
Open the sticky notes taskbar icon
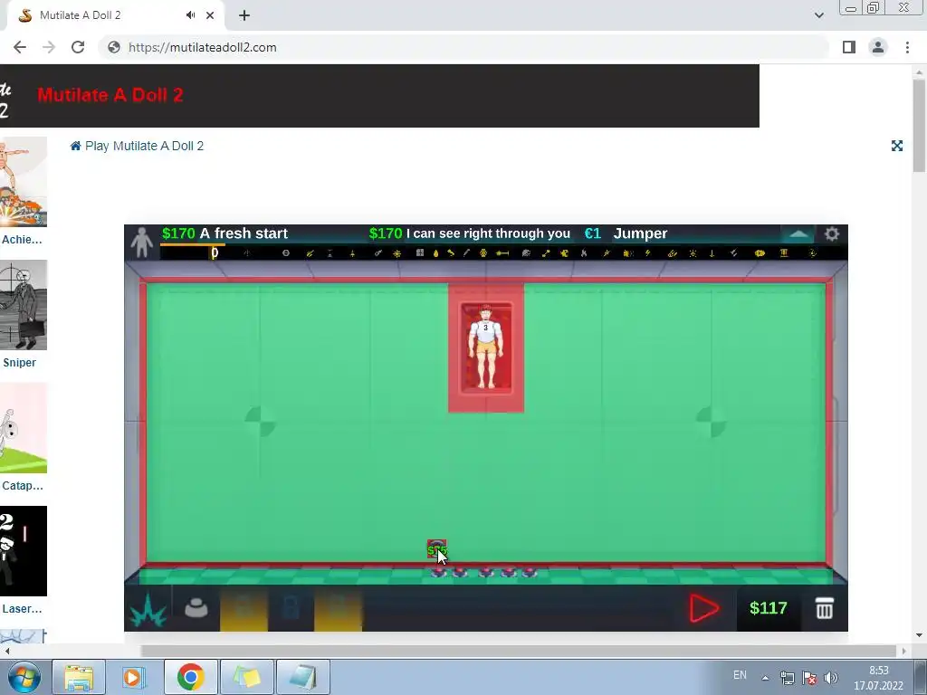pyautogui.click(x=246, y=677)
